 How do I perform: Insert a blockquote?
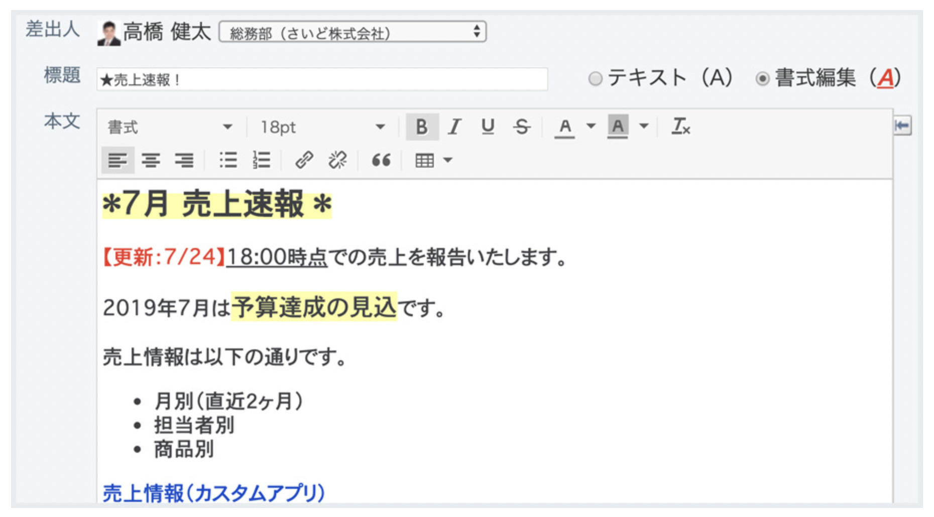(x=381, y=160)
